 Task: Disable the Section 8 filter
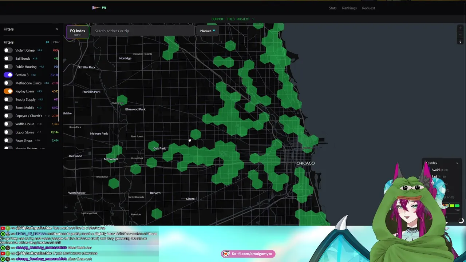click(8, 75)
